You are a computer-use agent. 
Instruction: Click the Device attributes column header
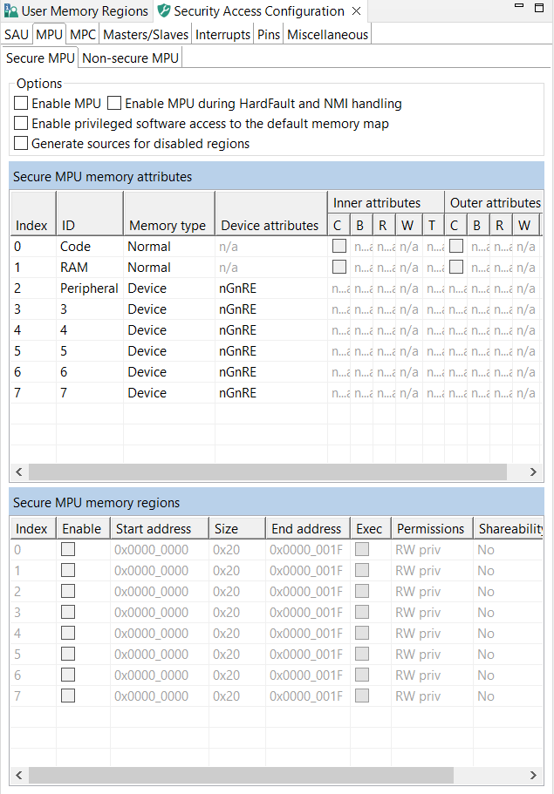click(x=271, y=214)
